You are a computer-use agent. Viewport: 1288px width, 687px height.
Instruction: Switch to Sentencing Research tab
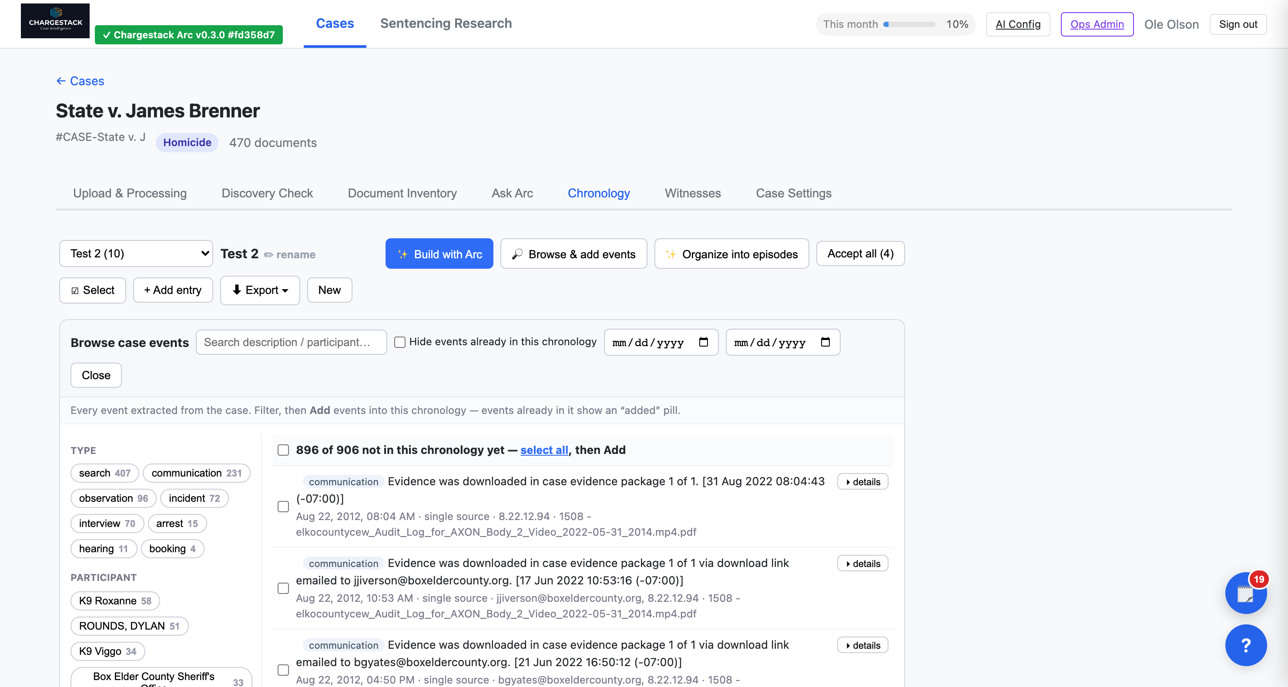point(446,23)
